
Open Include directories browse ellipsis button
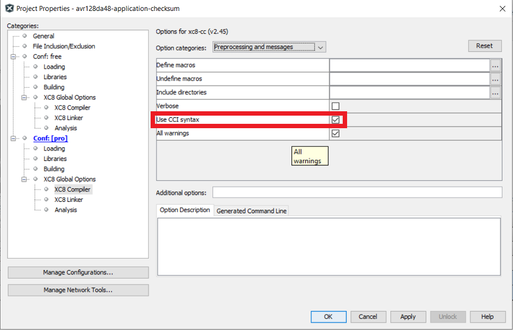tap(496, 93)
